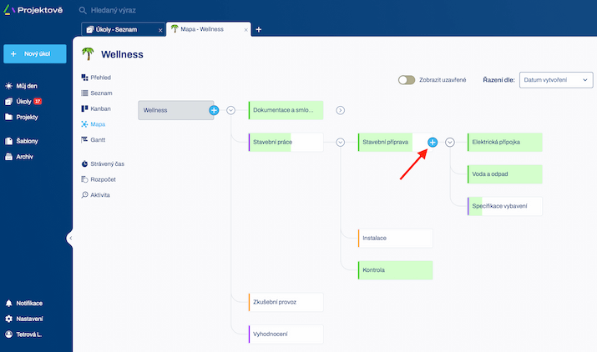The height and width of the screenshot is (352, 597).
Task: Open Notifikace bell item
Action: (x=23, y=304)
